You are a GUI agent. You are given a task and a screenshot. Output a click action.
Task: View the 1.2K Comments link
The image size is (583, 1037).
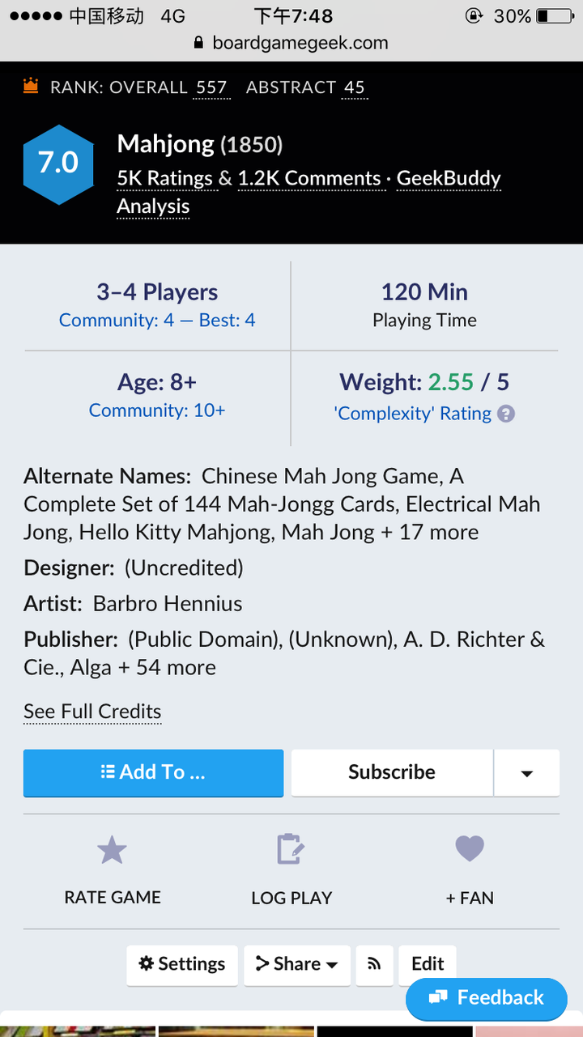point(309,179)
